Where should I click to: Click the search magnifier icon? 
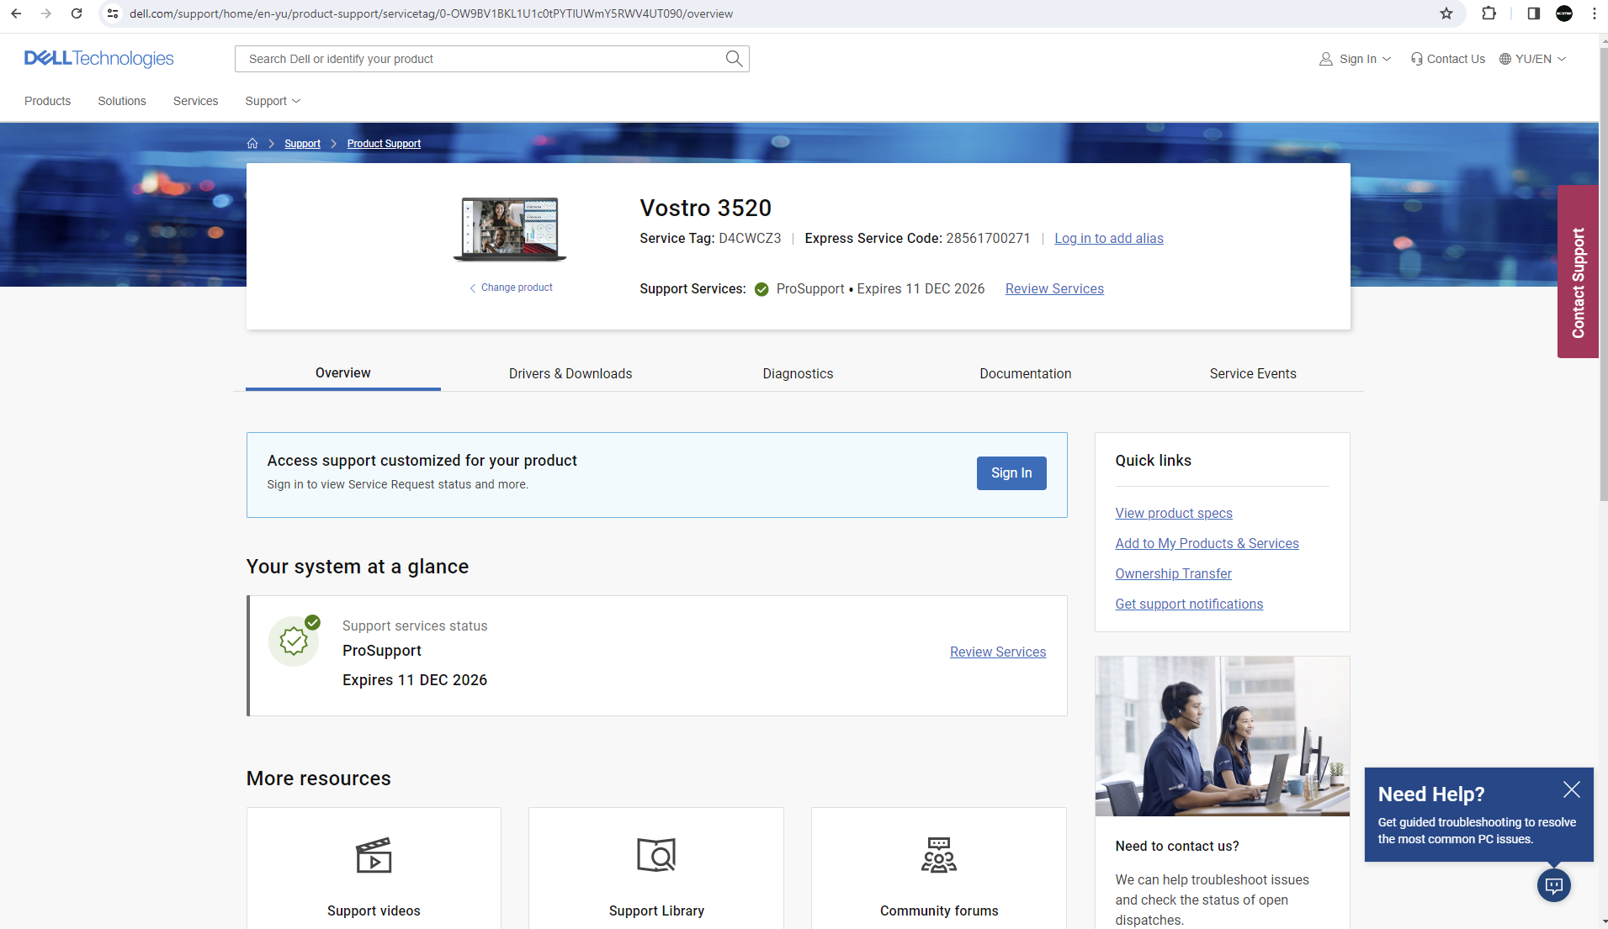coord(734,58)
